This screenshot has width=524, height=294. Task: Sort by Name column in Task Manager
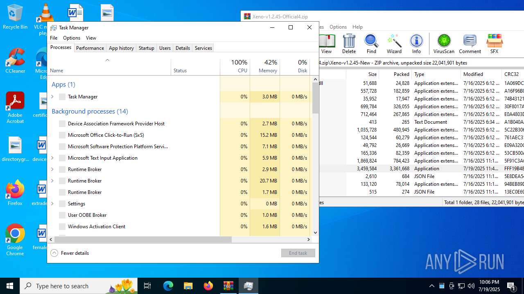pyautogui.click(x=109, y=67)
